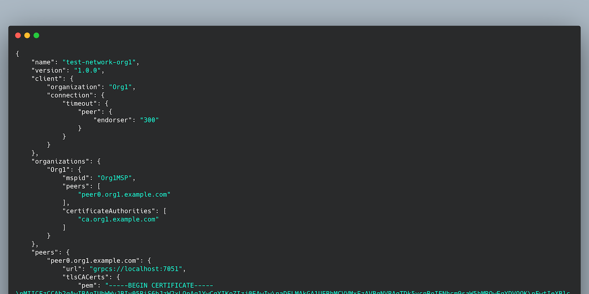589x294 pixels.
Task: Click the green maximize window dot
Action: pos(36,35)
